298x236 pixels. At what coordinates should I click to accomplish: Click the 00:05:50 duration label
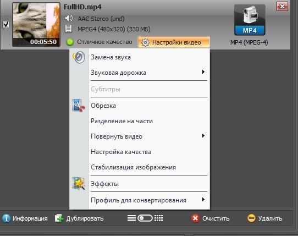coord(43,42)
